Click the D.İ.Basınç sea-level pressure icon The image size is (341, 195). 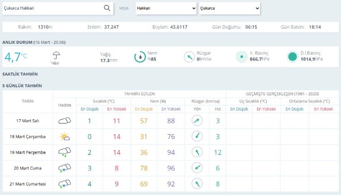coord(293,57)
